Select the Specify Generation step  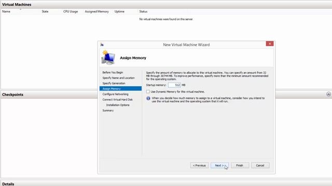(114, 83)
